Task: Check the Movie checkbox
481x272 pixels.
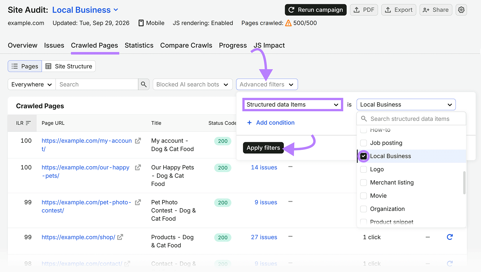Action: 363,196
